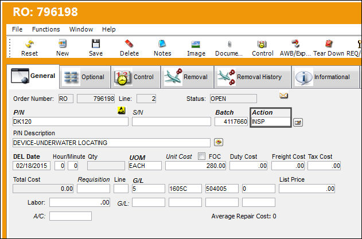Click the Control toolbar icon
Image resolution: width=362 pixels, height=239 pixels.
[262, 44]
